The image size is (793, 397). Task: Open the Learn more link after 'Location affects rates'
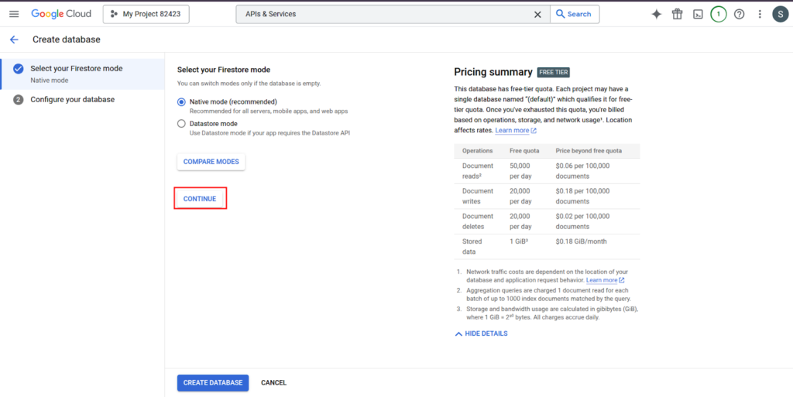(515, 130)
